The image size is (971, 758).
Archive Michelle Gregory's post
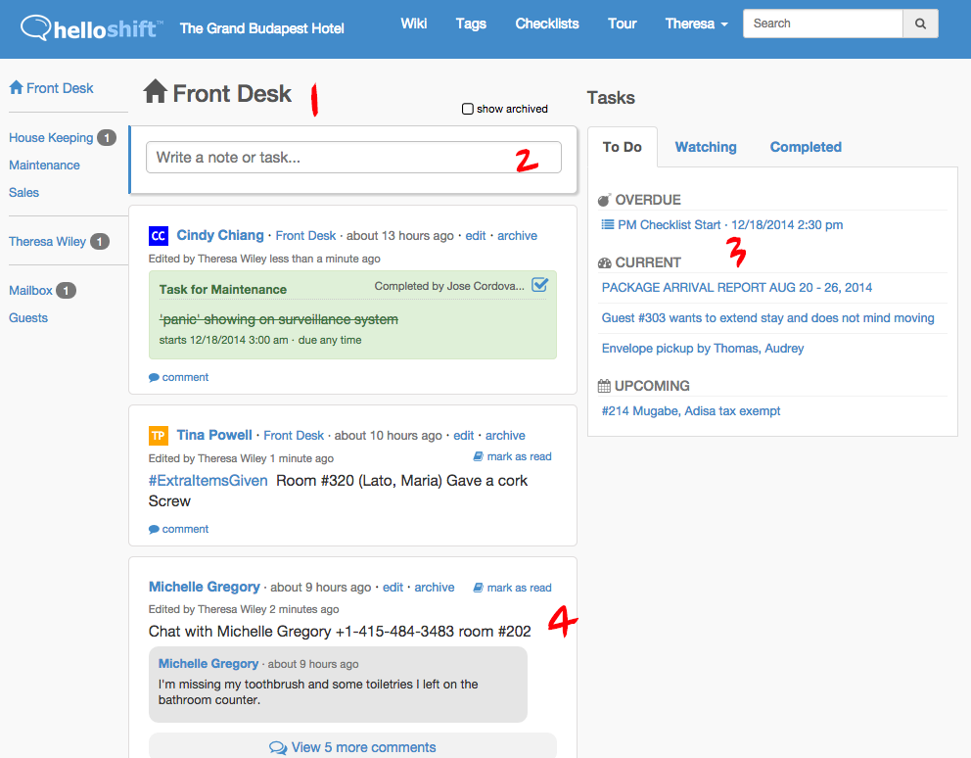point(434,587)
